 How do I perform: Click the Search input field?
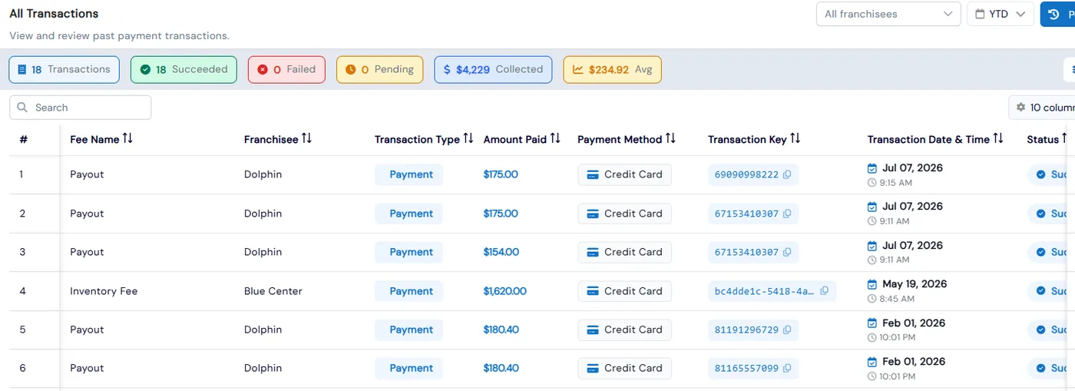click(80, 108)
